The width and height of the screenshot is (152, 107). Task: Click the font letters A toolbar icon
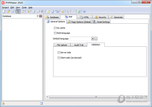[57, 11]
